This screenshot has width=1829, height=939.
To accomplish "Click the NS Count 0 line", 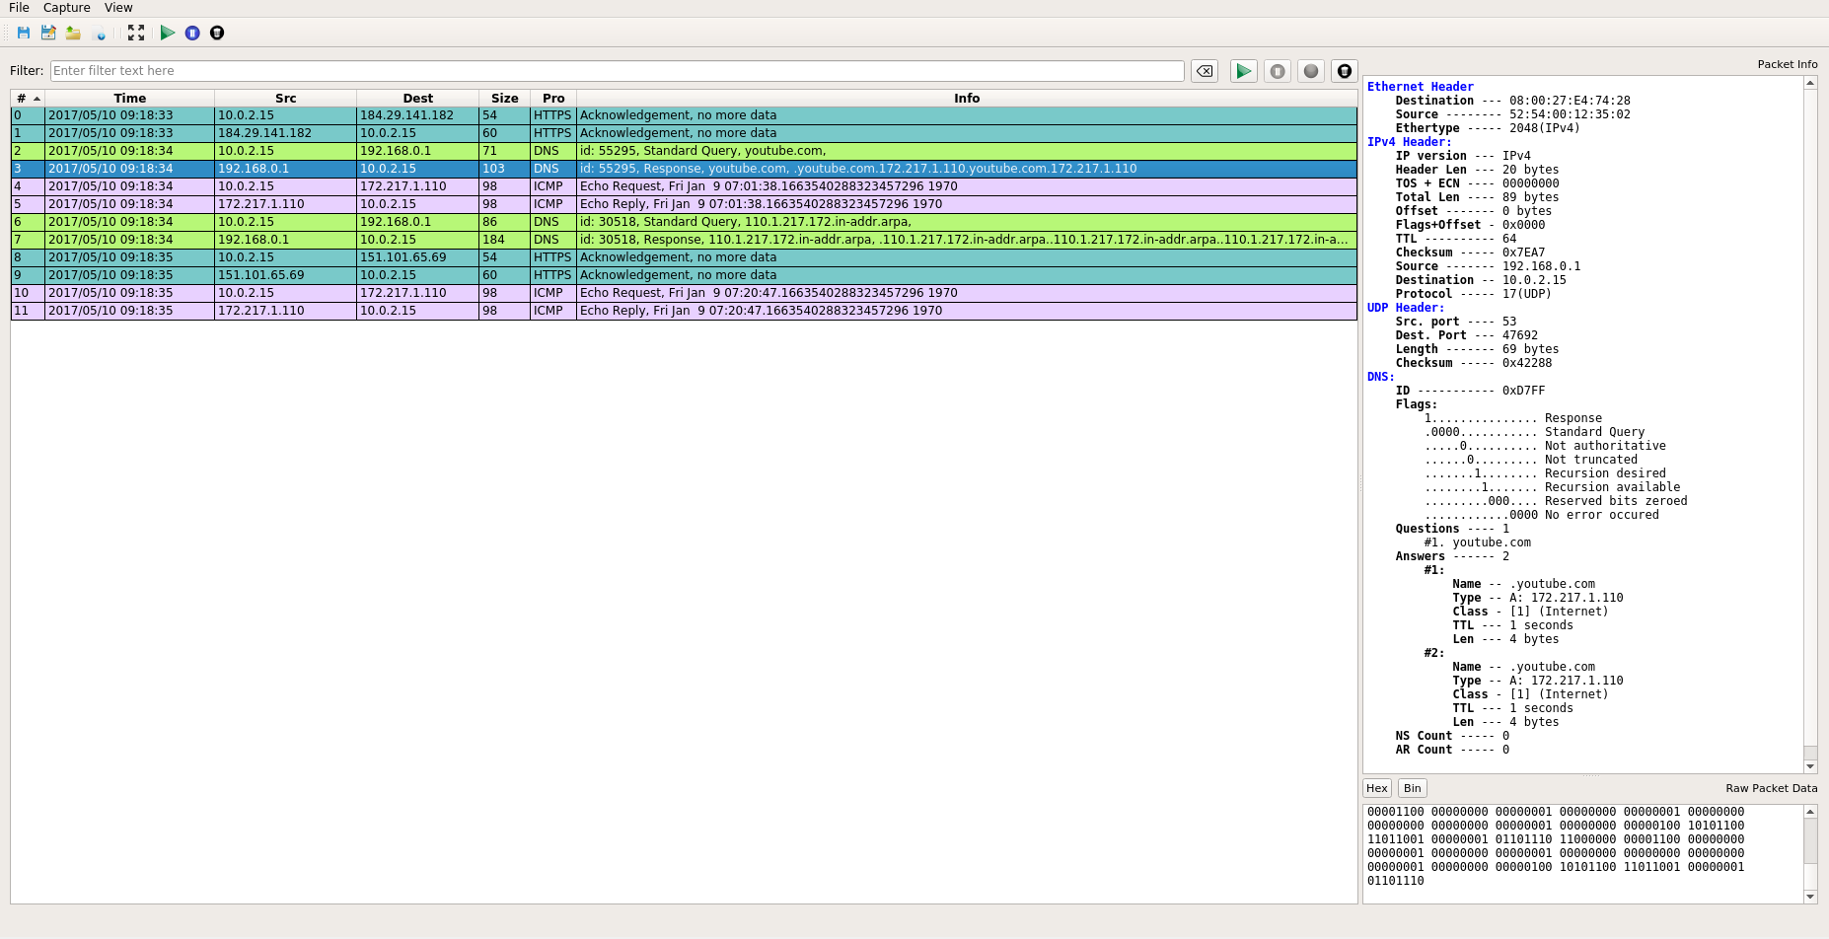I will [1452, 736].
